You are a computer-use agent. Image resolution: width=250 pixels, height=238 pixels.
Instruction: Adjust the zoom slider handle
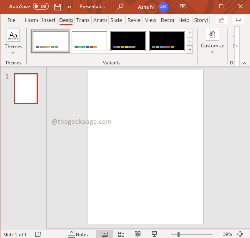coord(178,234)
